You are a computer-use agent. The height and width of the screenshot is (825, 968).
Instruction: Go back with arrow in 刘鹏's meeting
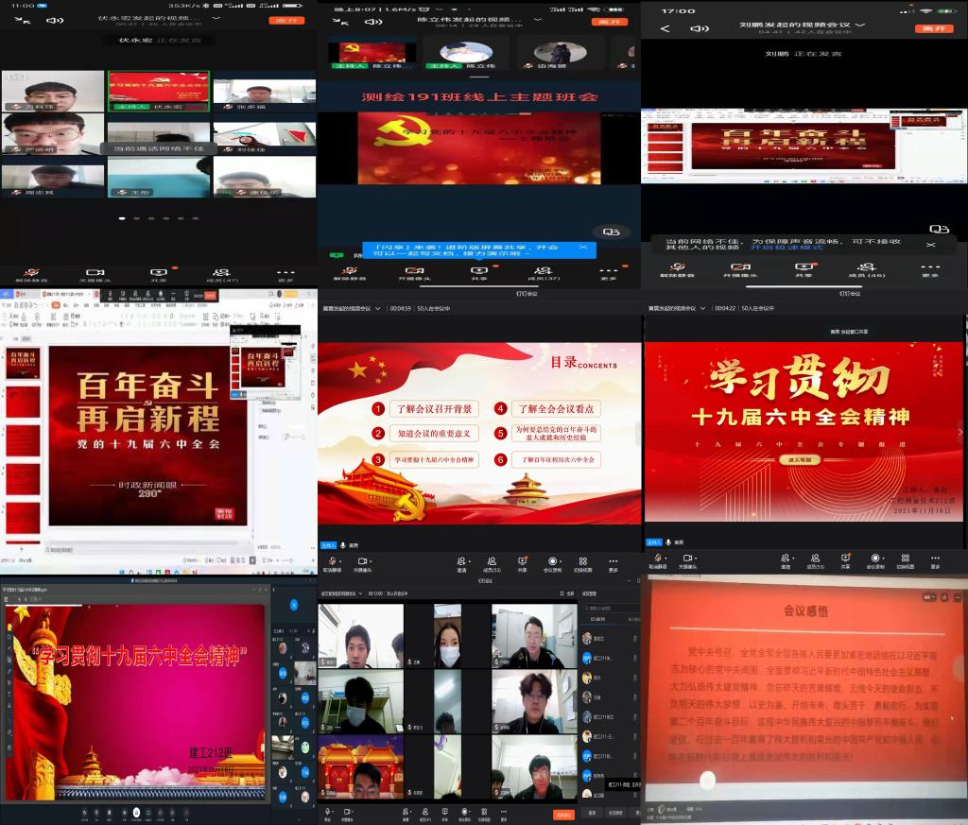coord(665,28)
